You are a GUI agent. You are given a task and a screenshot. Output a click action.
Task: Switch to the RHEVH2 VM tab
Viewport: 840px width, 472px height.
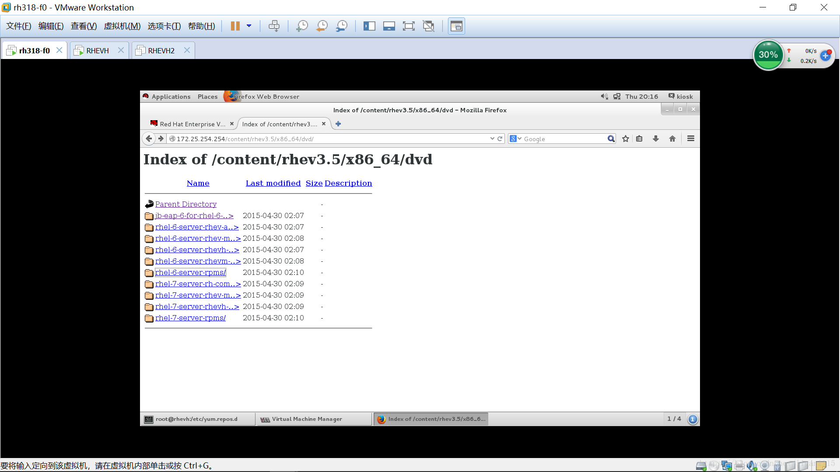point(161,51)
